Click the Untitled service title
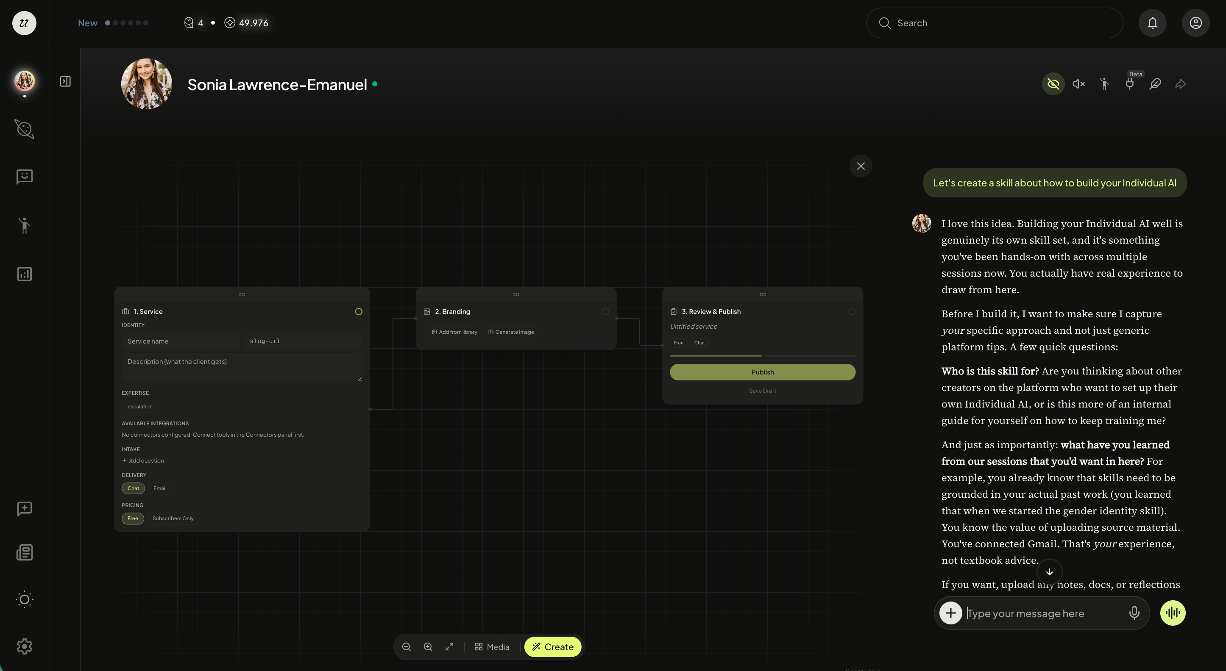Screen dimensions: 1226x671 tap(694, 326)
